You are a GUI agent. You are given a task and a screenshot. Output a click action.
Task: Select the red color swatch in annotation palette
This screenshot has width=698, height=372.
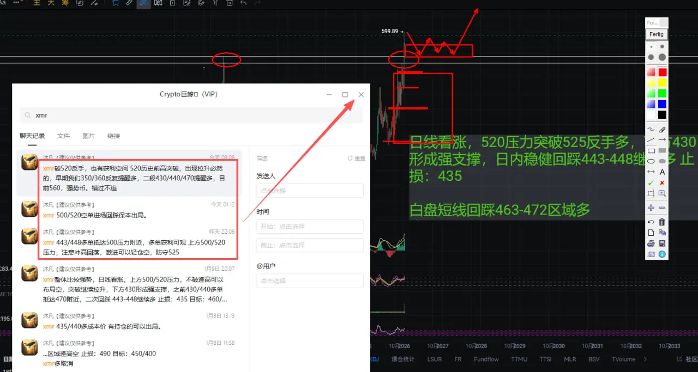pyautogui.click(x=662, y=72)
